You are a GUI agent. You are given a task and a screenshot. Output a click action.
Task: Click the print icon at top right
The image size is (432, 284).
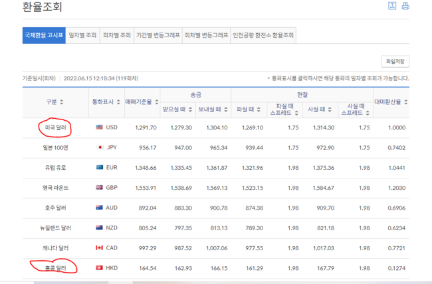coord(405,7)
